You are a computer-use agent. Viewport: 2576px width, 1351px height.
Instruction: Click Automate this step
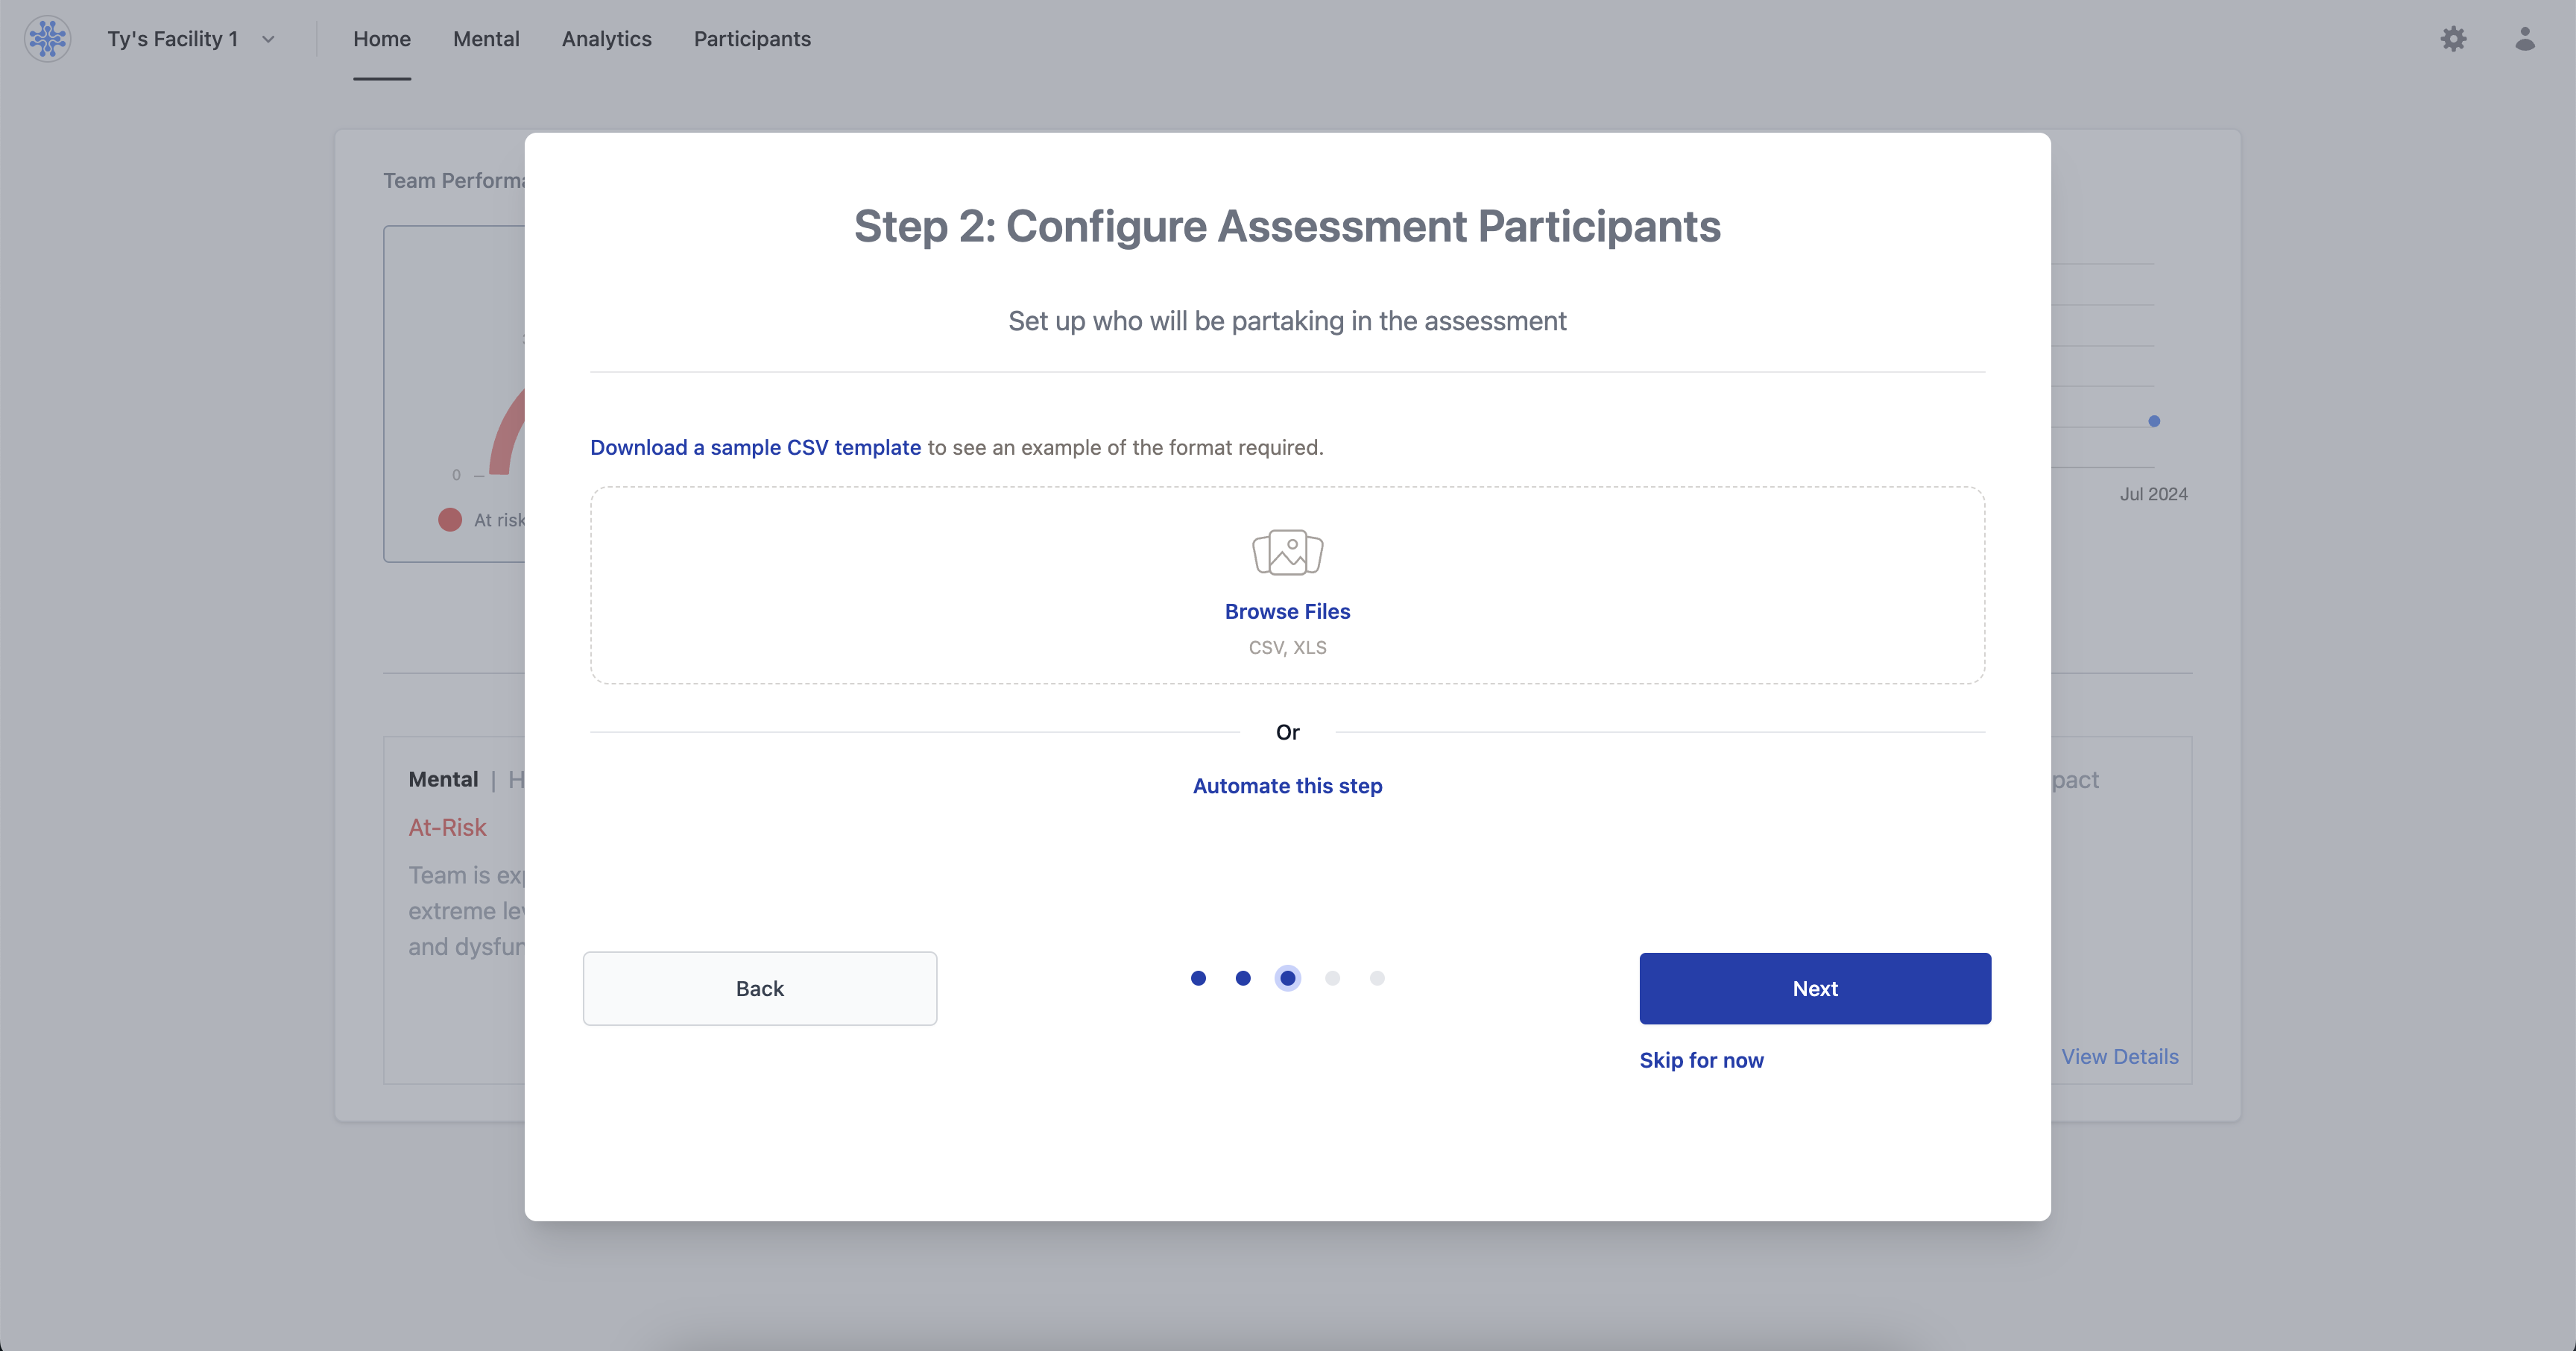tap(1287, 786)
